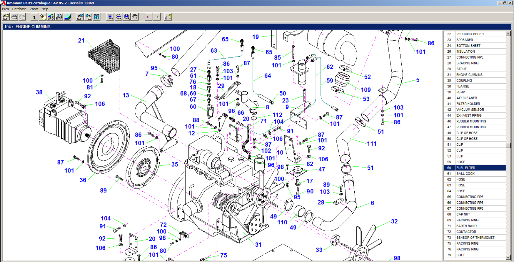514x262 pixels.
Task: Click the magnifier M zoom icon
Action: pos(127,17)
